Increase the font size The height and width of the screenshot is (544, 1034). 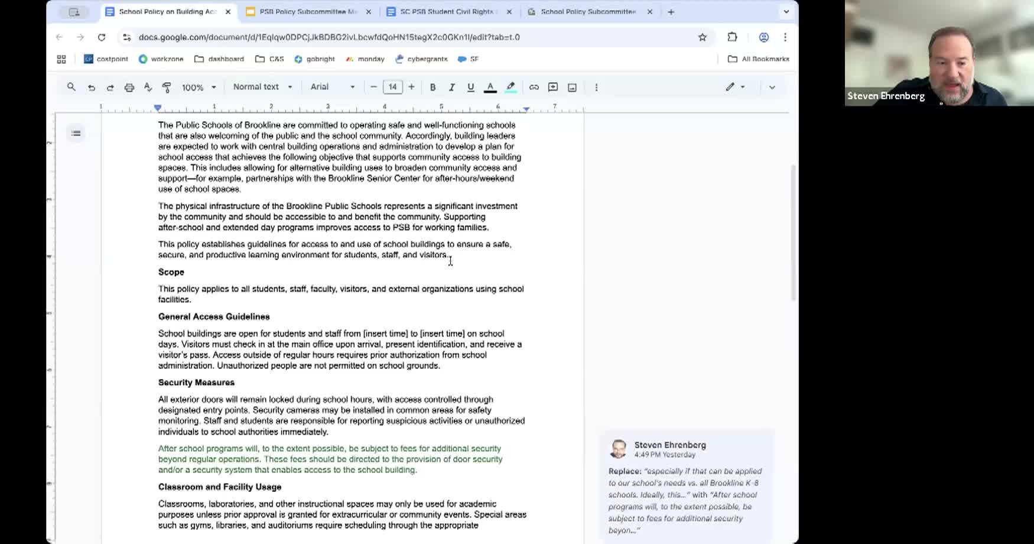pos(411,87)
